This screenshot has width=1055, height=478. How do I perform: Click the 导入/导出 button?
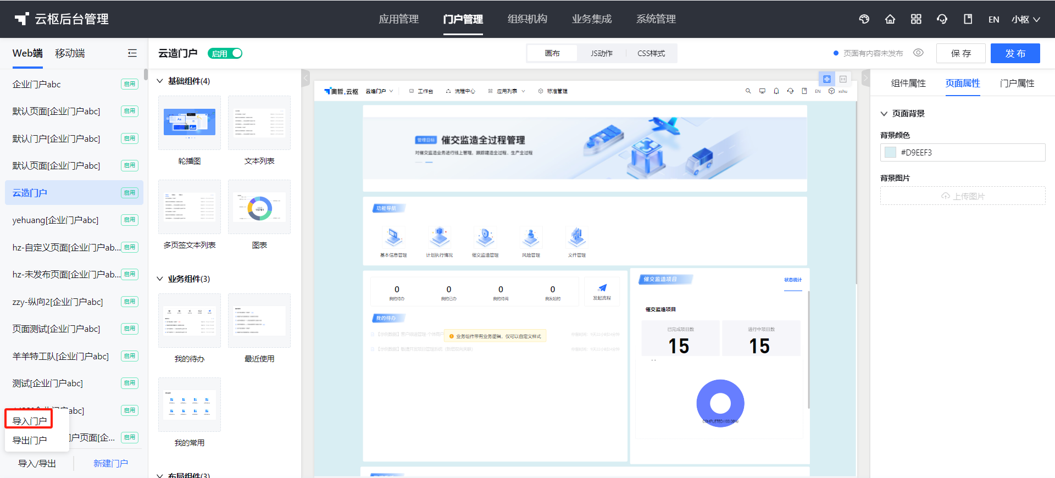(37, 463)
